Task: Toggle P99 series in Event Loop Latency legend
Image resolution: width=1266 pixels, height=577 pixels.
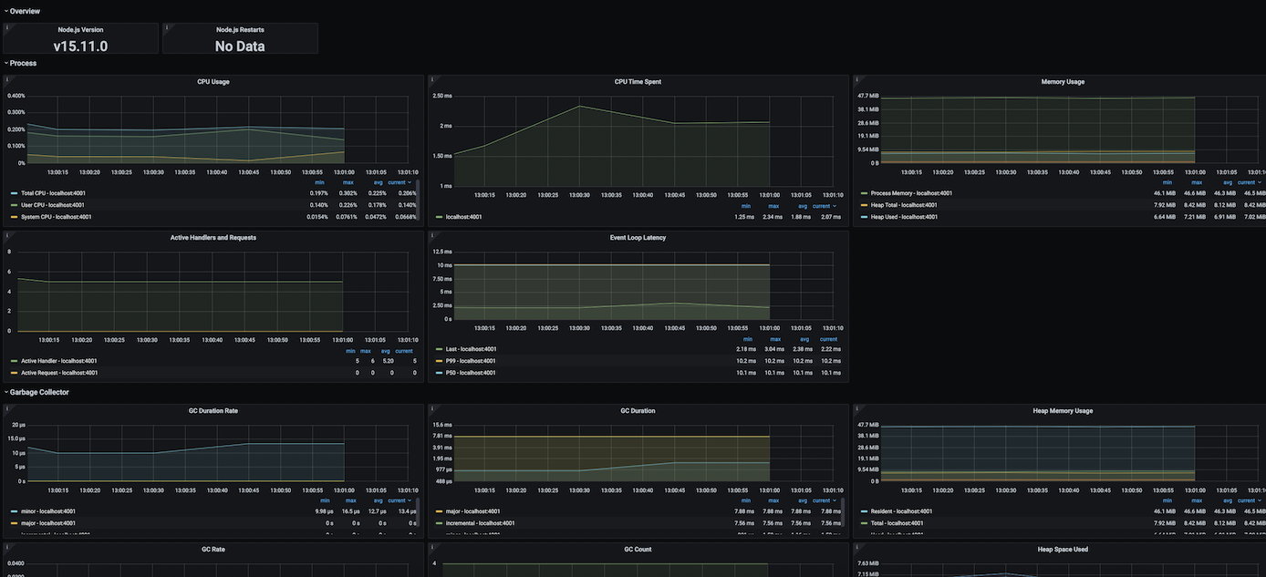Action: [471, 361]
